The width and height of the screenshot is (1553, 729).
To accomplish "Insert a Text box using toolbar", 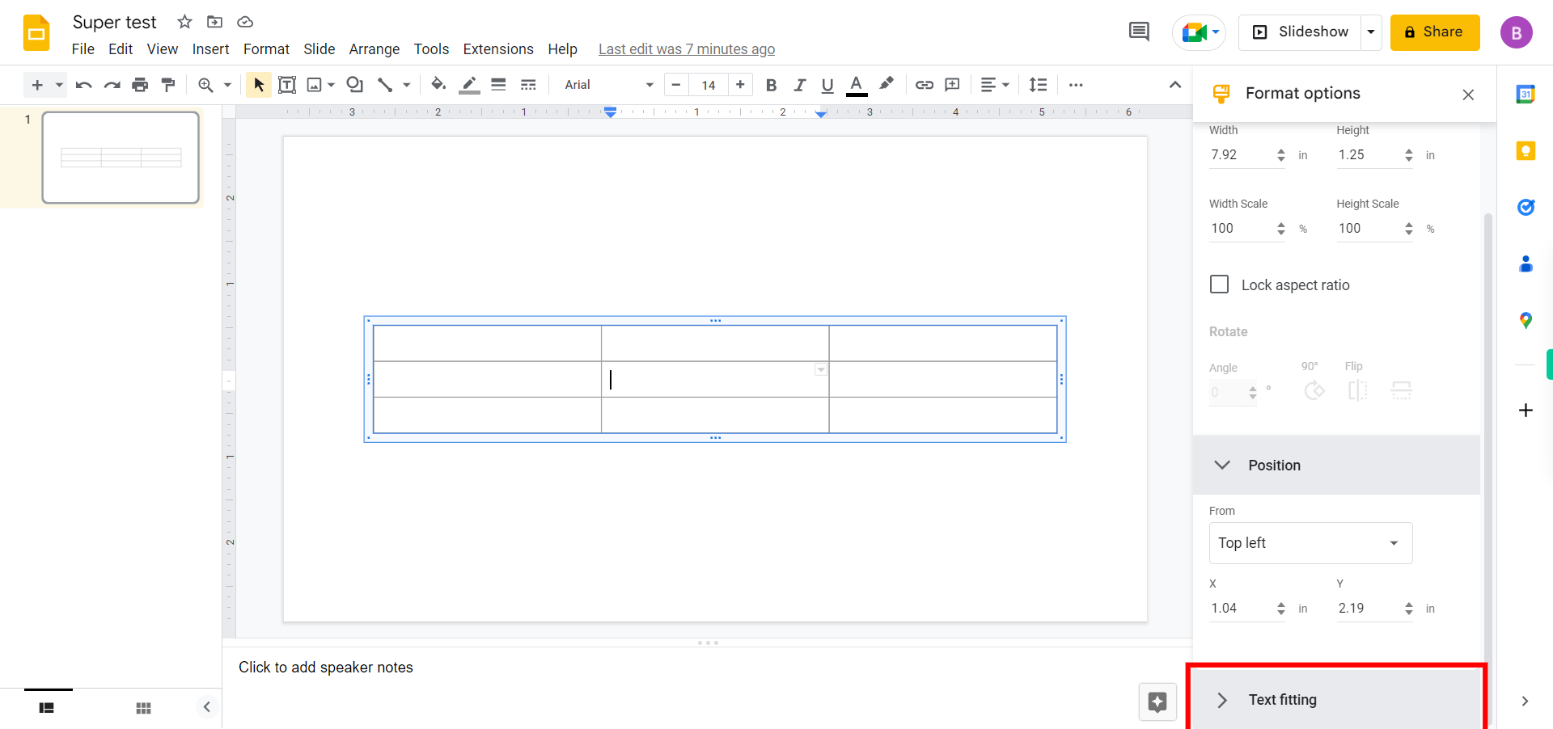I will tap(287, 85).
